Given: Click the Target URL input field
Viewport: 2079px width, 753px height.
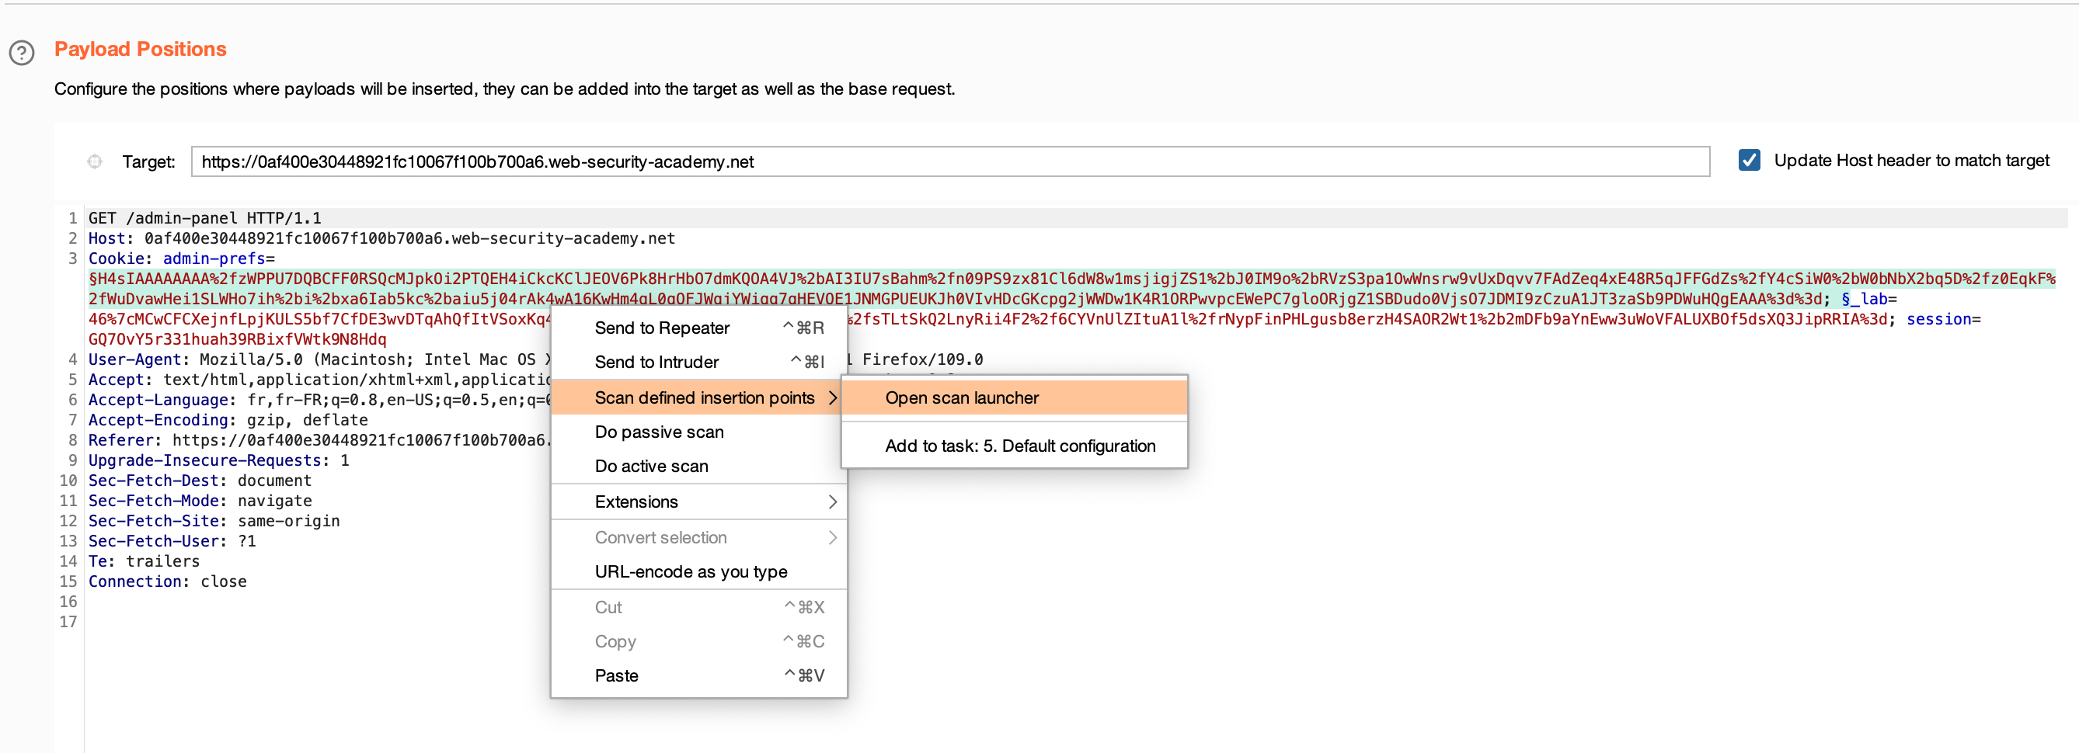Looking at the screenshot, I should pyautogui.click(x=949, y=161).
